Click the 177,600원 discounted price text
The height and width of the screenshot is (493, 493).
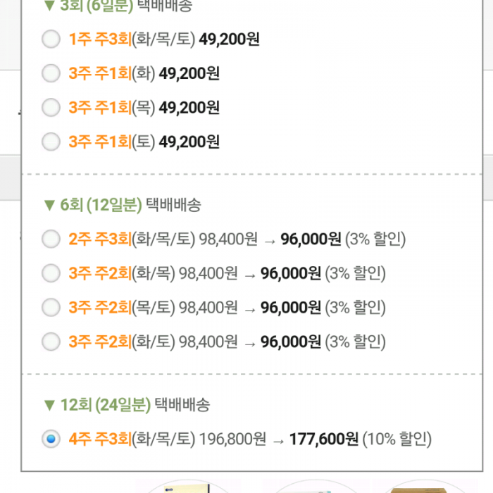(x=323, y=440)
